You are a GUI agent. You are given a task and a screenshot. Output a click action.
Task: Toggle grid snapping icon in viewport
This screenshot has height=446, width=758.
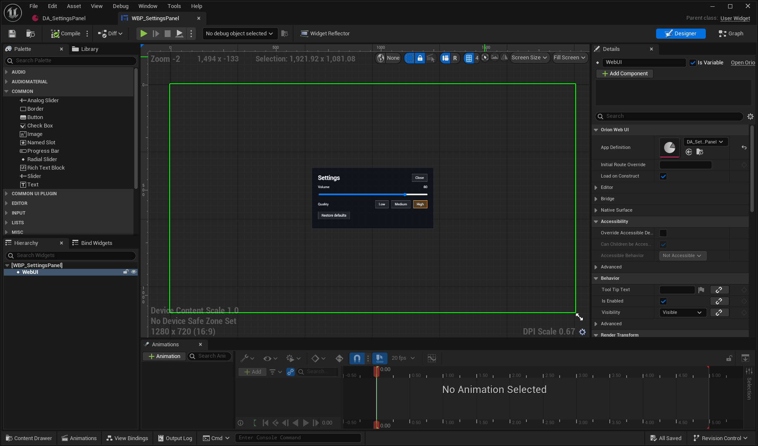[x=469, y=58]
